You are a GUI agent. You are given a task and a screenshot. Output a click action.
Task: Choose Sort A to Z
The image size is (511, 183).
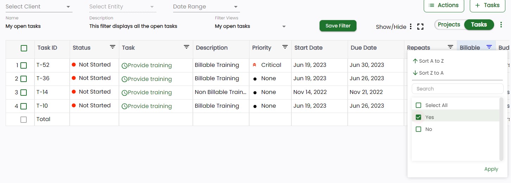point(428,61)
